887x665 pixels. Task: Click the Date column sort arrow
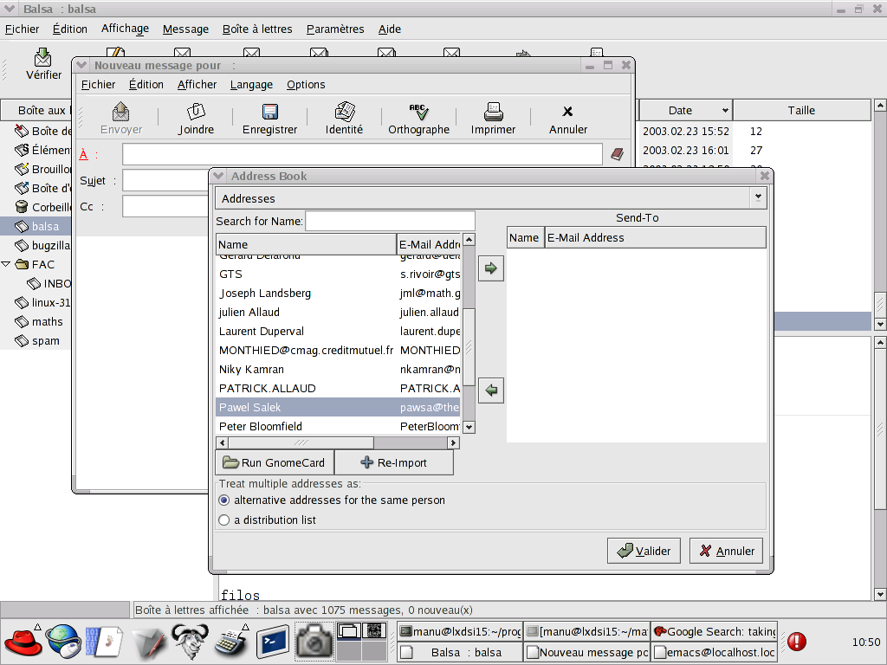pos(725,111)
